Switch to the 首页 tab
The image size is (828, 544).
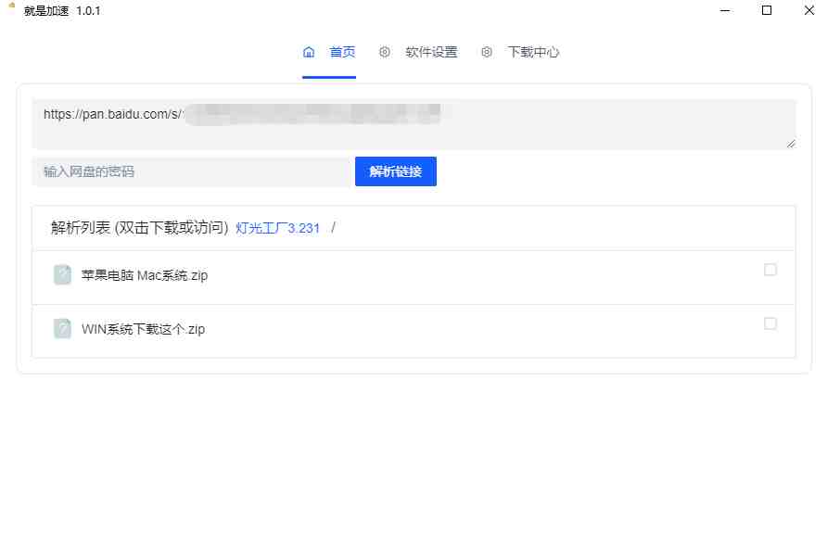pyautogui.click(x=343, y=53)
